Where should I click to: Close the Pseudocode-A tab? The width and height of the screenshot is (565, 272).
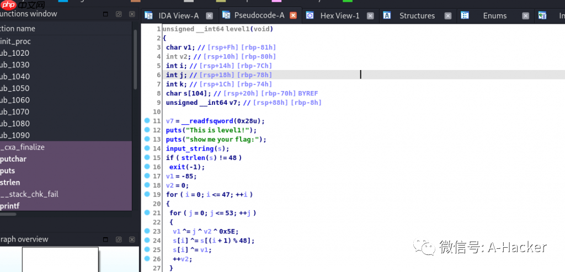(294, 15)
